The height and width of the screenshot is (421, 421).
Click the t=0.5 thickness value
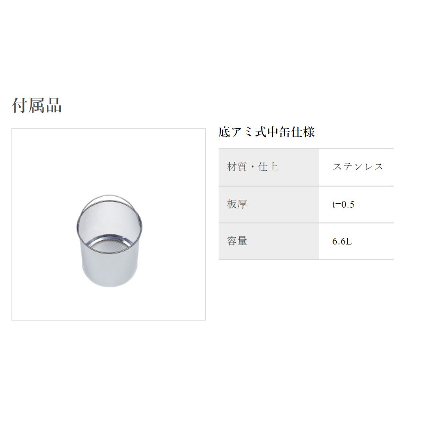tap(343, 204)
